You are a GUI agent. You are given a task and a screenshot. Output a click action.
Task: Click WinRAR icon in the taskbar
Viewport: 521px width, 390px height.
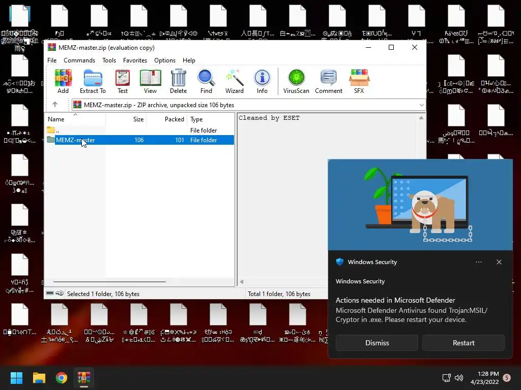(x=84, y=378)
